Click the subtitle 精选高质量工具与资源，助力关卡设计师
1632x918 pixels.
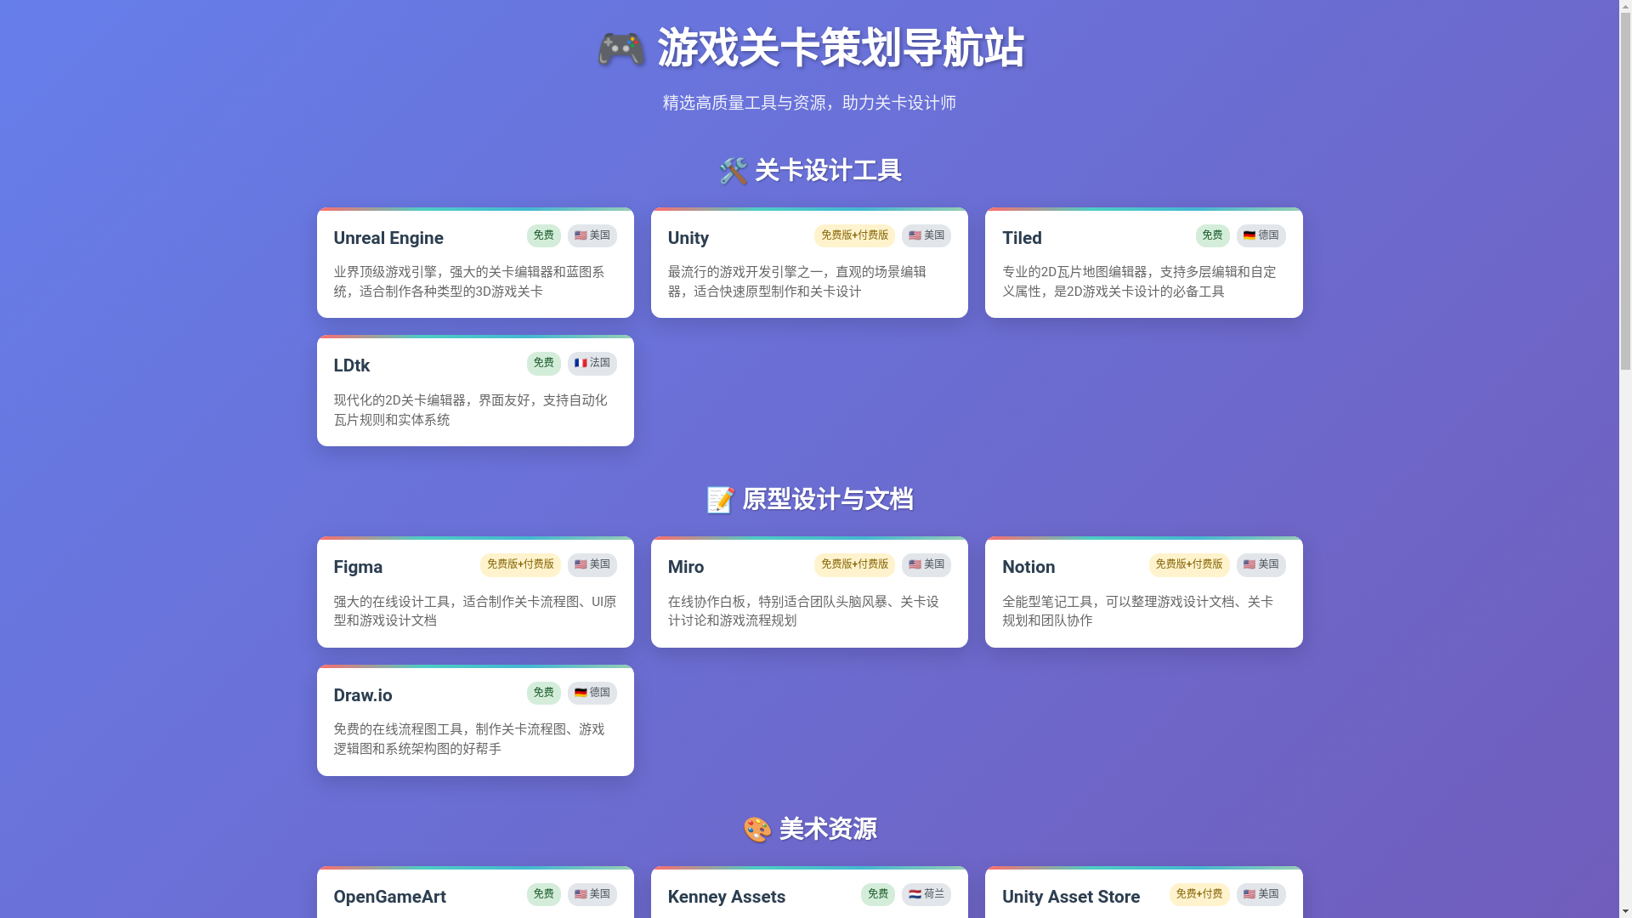tap(809, 103)
